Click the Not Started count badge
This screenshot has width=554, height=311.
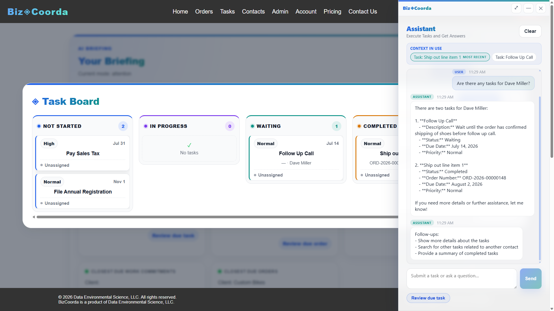pyautogui.click(x=123, y=126)
